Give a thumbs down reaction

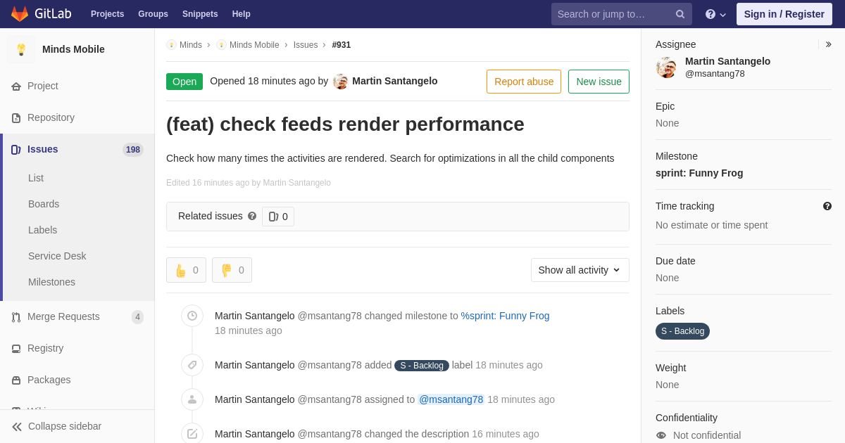(232, 270)
